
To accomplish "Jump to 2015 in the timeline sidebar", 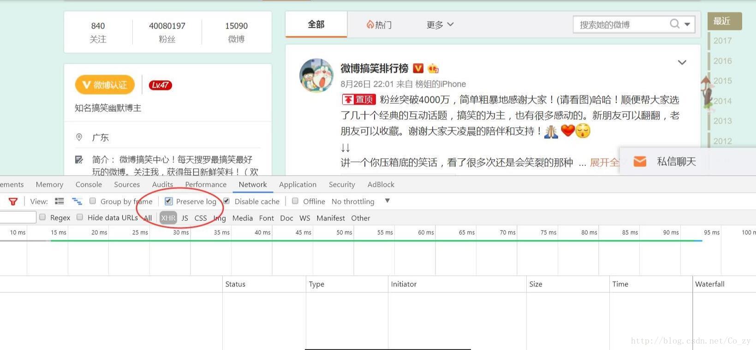I will (x=722, y=81).
